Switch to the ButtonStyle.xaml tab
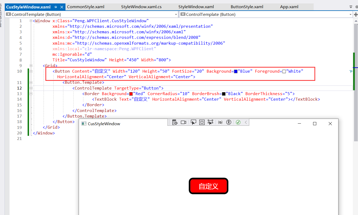 [247, 7]
